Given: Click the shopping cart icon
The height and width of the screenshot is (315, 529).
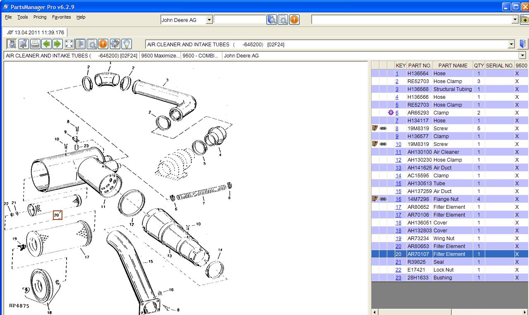Looking at the screenshot, I should click(x=24, y=44).
